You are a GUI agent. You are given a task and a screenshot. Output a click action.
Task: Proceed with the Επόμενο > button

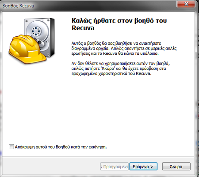143,166
